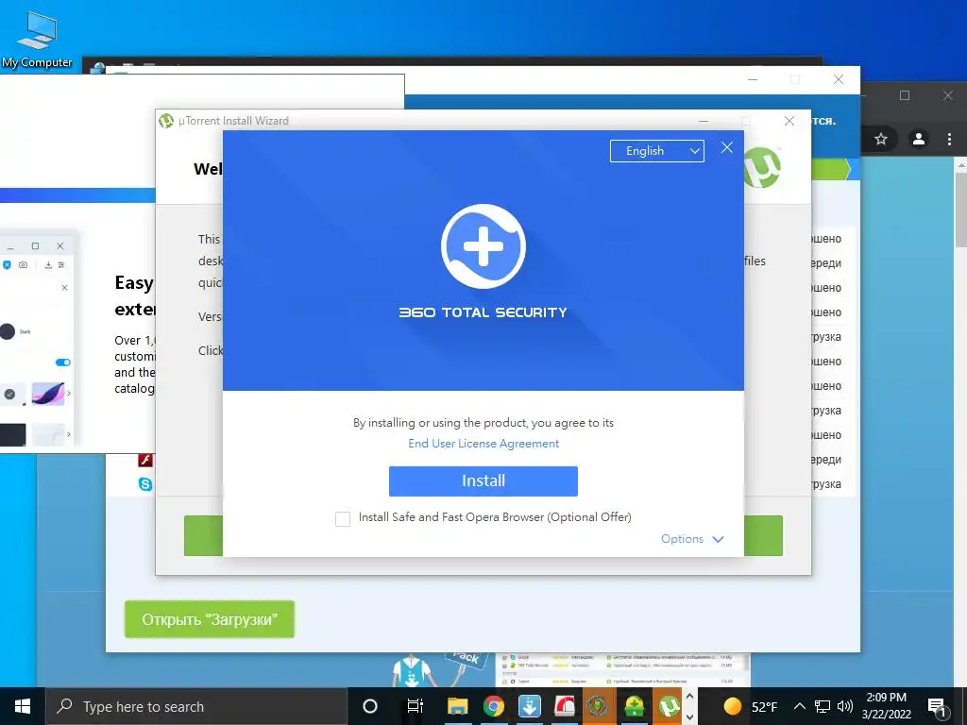The image size is (967, 725).
Task: Open the English language dropdown
Action: pos(657,151)
